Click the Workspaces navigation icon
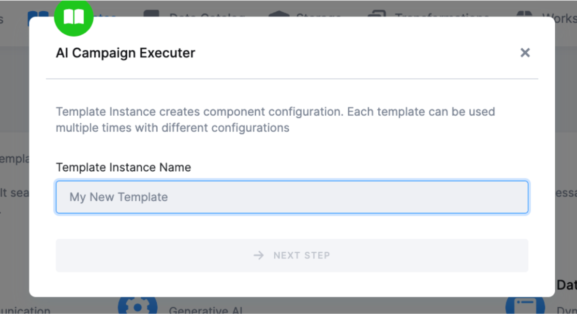The image size is (577, 314). (524, 14)
